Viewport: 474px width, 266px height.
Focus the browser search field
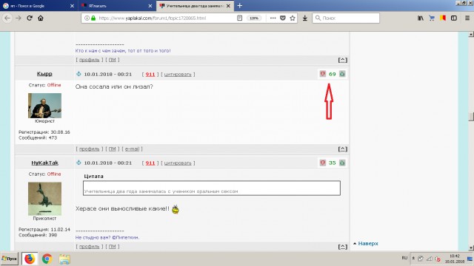[346, 18]
